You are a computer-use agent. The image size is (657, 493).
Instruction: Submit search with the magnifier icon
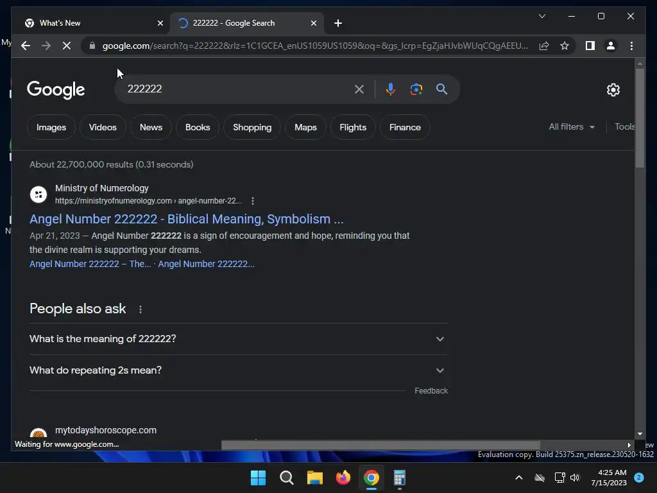(x=441, y=89)
